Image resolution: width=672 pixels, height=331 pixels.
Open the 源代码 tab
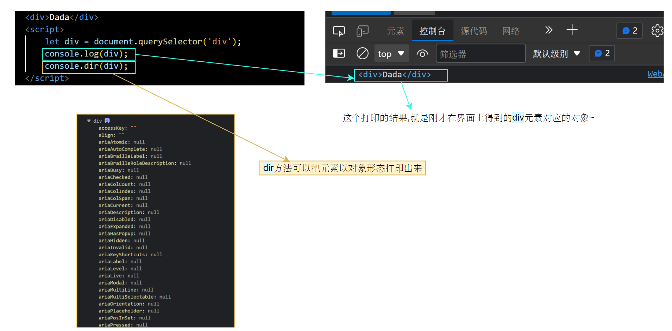pos(474,31)
